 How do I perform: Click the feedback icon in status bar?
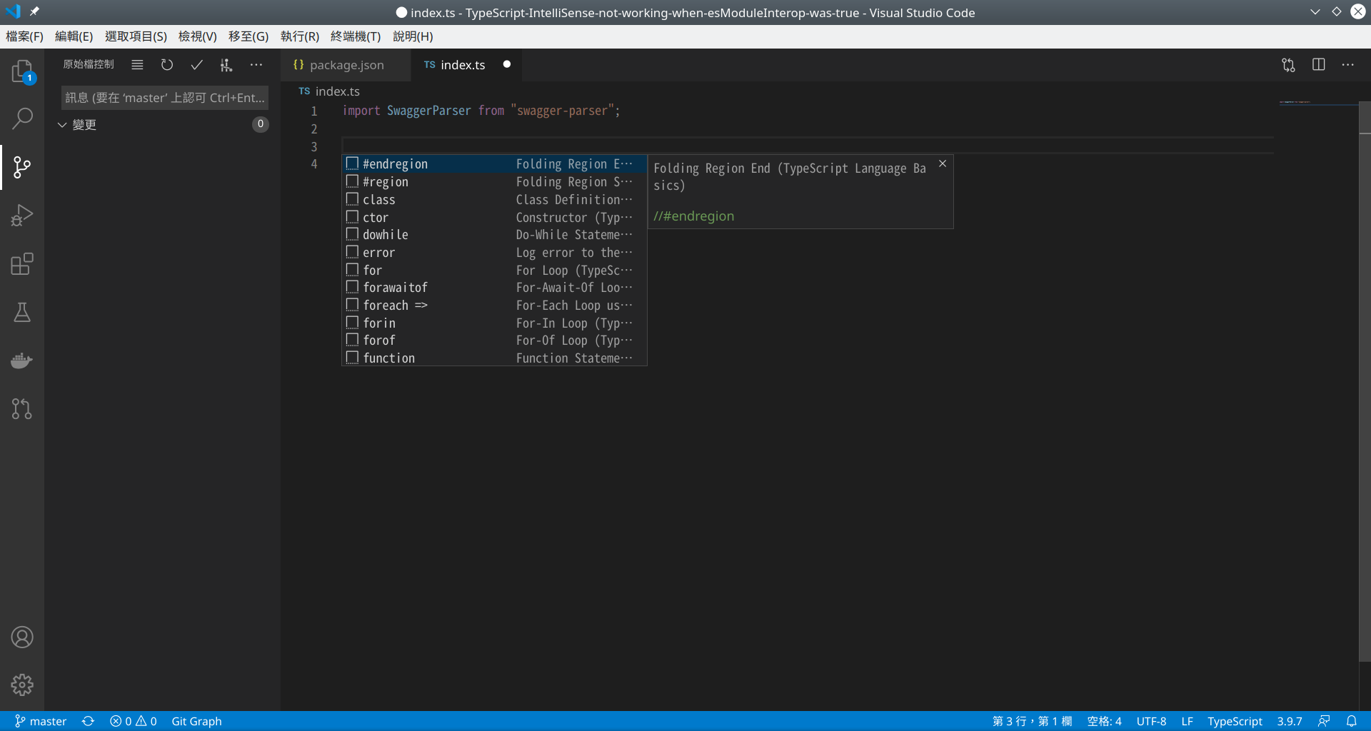(x=1324, y=721)
